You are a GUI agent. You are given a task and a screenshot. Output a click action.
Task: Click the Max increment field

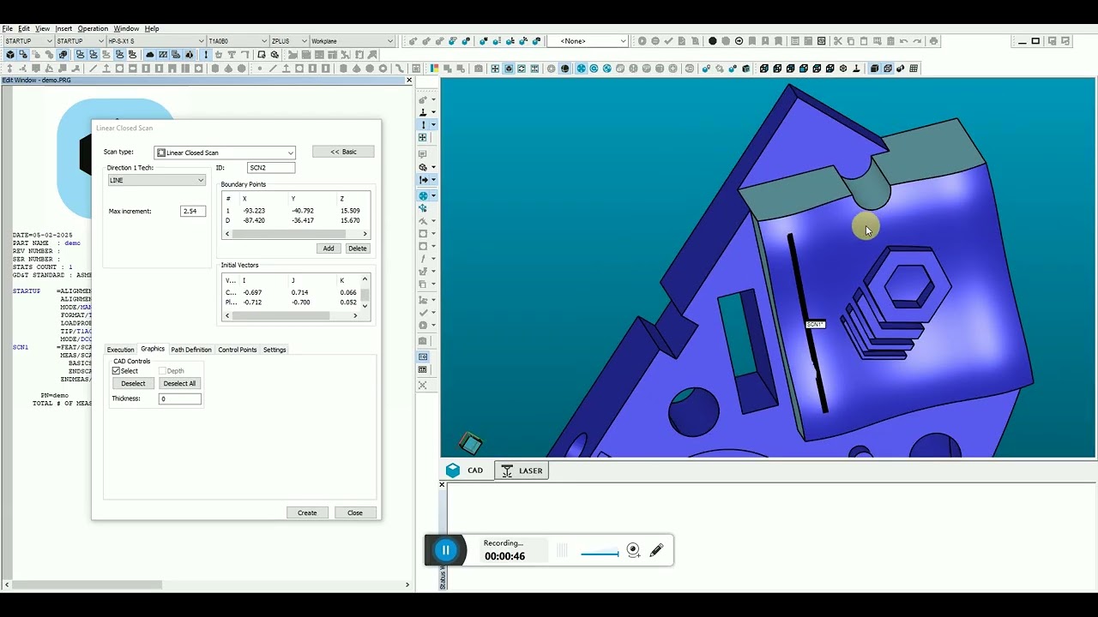point(193,211)
